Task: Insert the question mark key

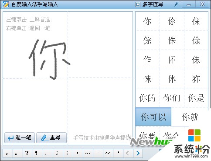Action: click(27, 153)
